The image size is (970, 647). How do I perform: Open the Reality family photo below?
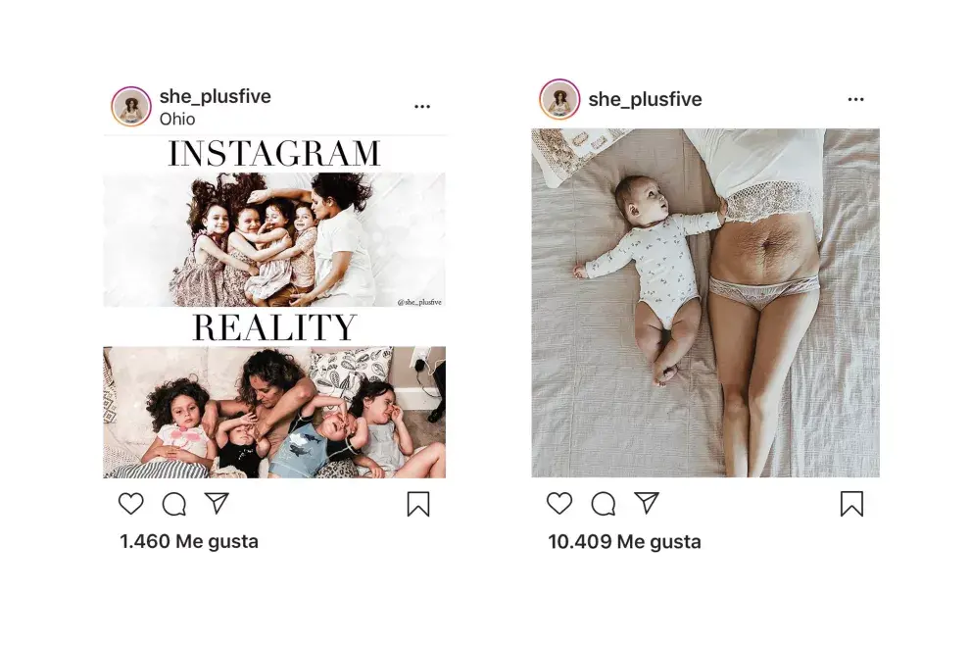coord(274,412)
